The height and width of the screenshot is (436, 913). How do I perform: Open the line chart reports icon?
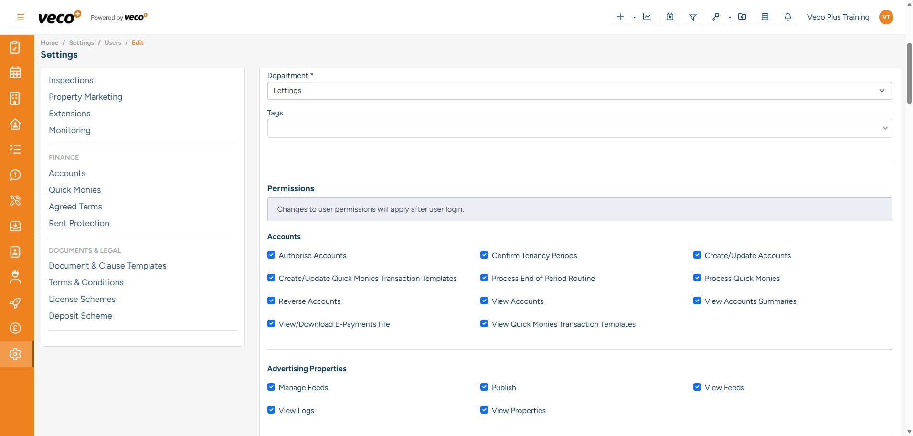pyautogui.click(x=647, y=17)
